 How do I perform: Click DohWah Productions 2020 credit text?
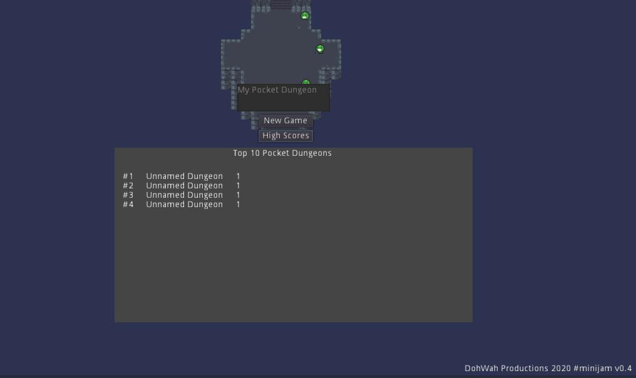coord(548,368)
